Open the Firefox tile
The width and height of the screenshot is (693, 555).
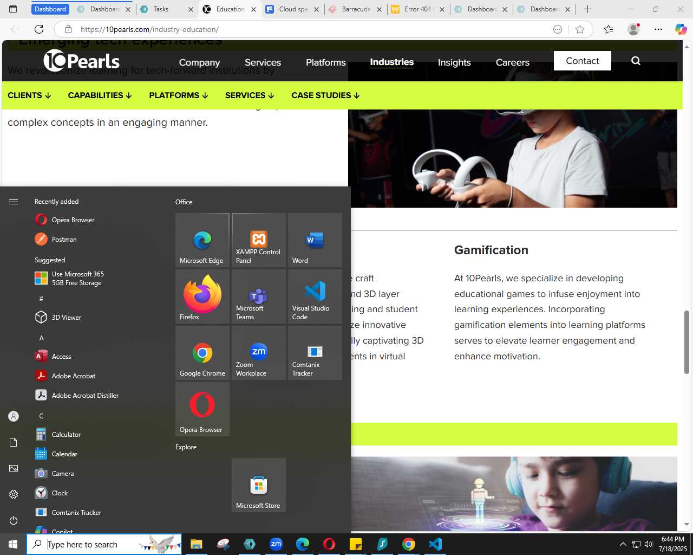point(202,296)
